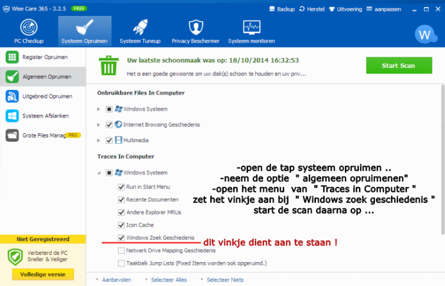The height and width of the screenshot is (286, 445).
Task: Click the vertical scrollbar in list
Action: (x=443, y=159)
